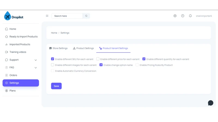Click the Plans dollar icon
Viewport: 218px width, 122px height.
coord(7,91)
